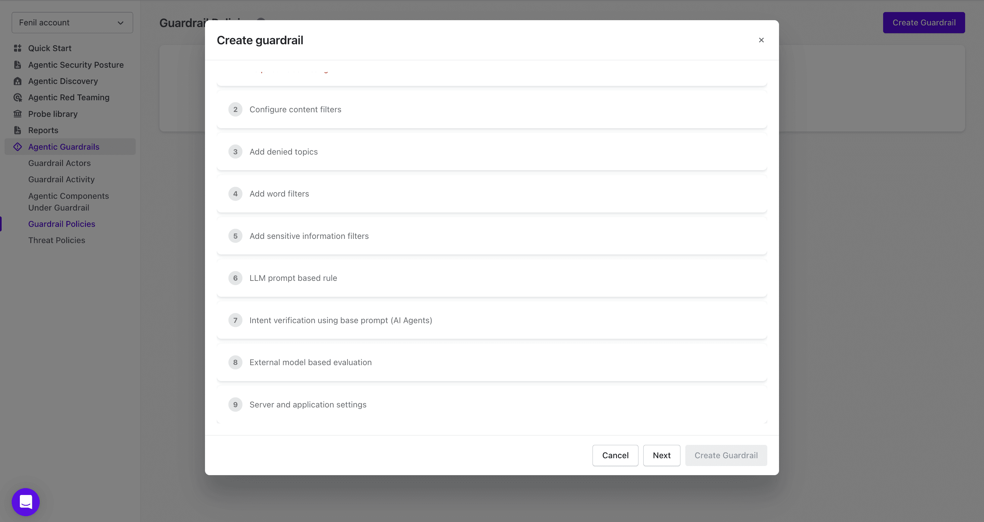Expand the Add word filters section

[492, 194]
